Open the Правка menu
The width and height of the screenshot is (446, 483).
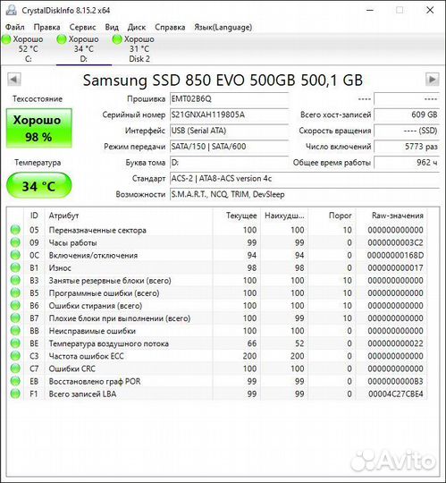(46, 28)
